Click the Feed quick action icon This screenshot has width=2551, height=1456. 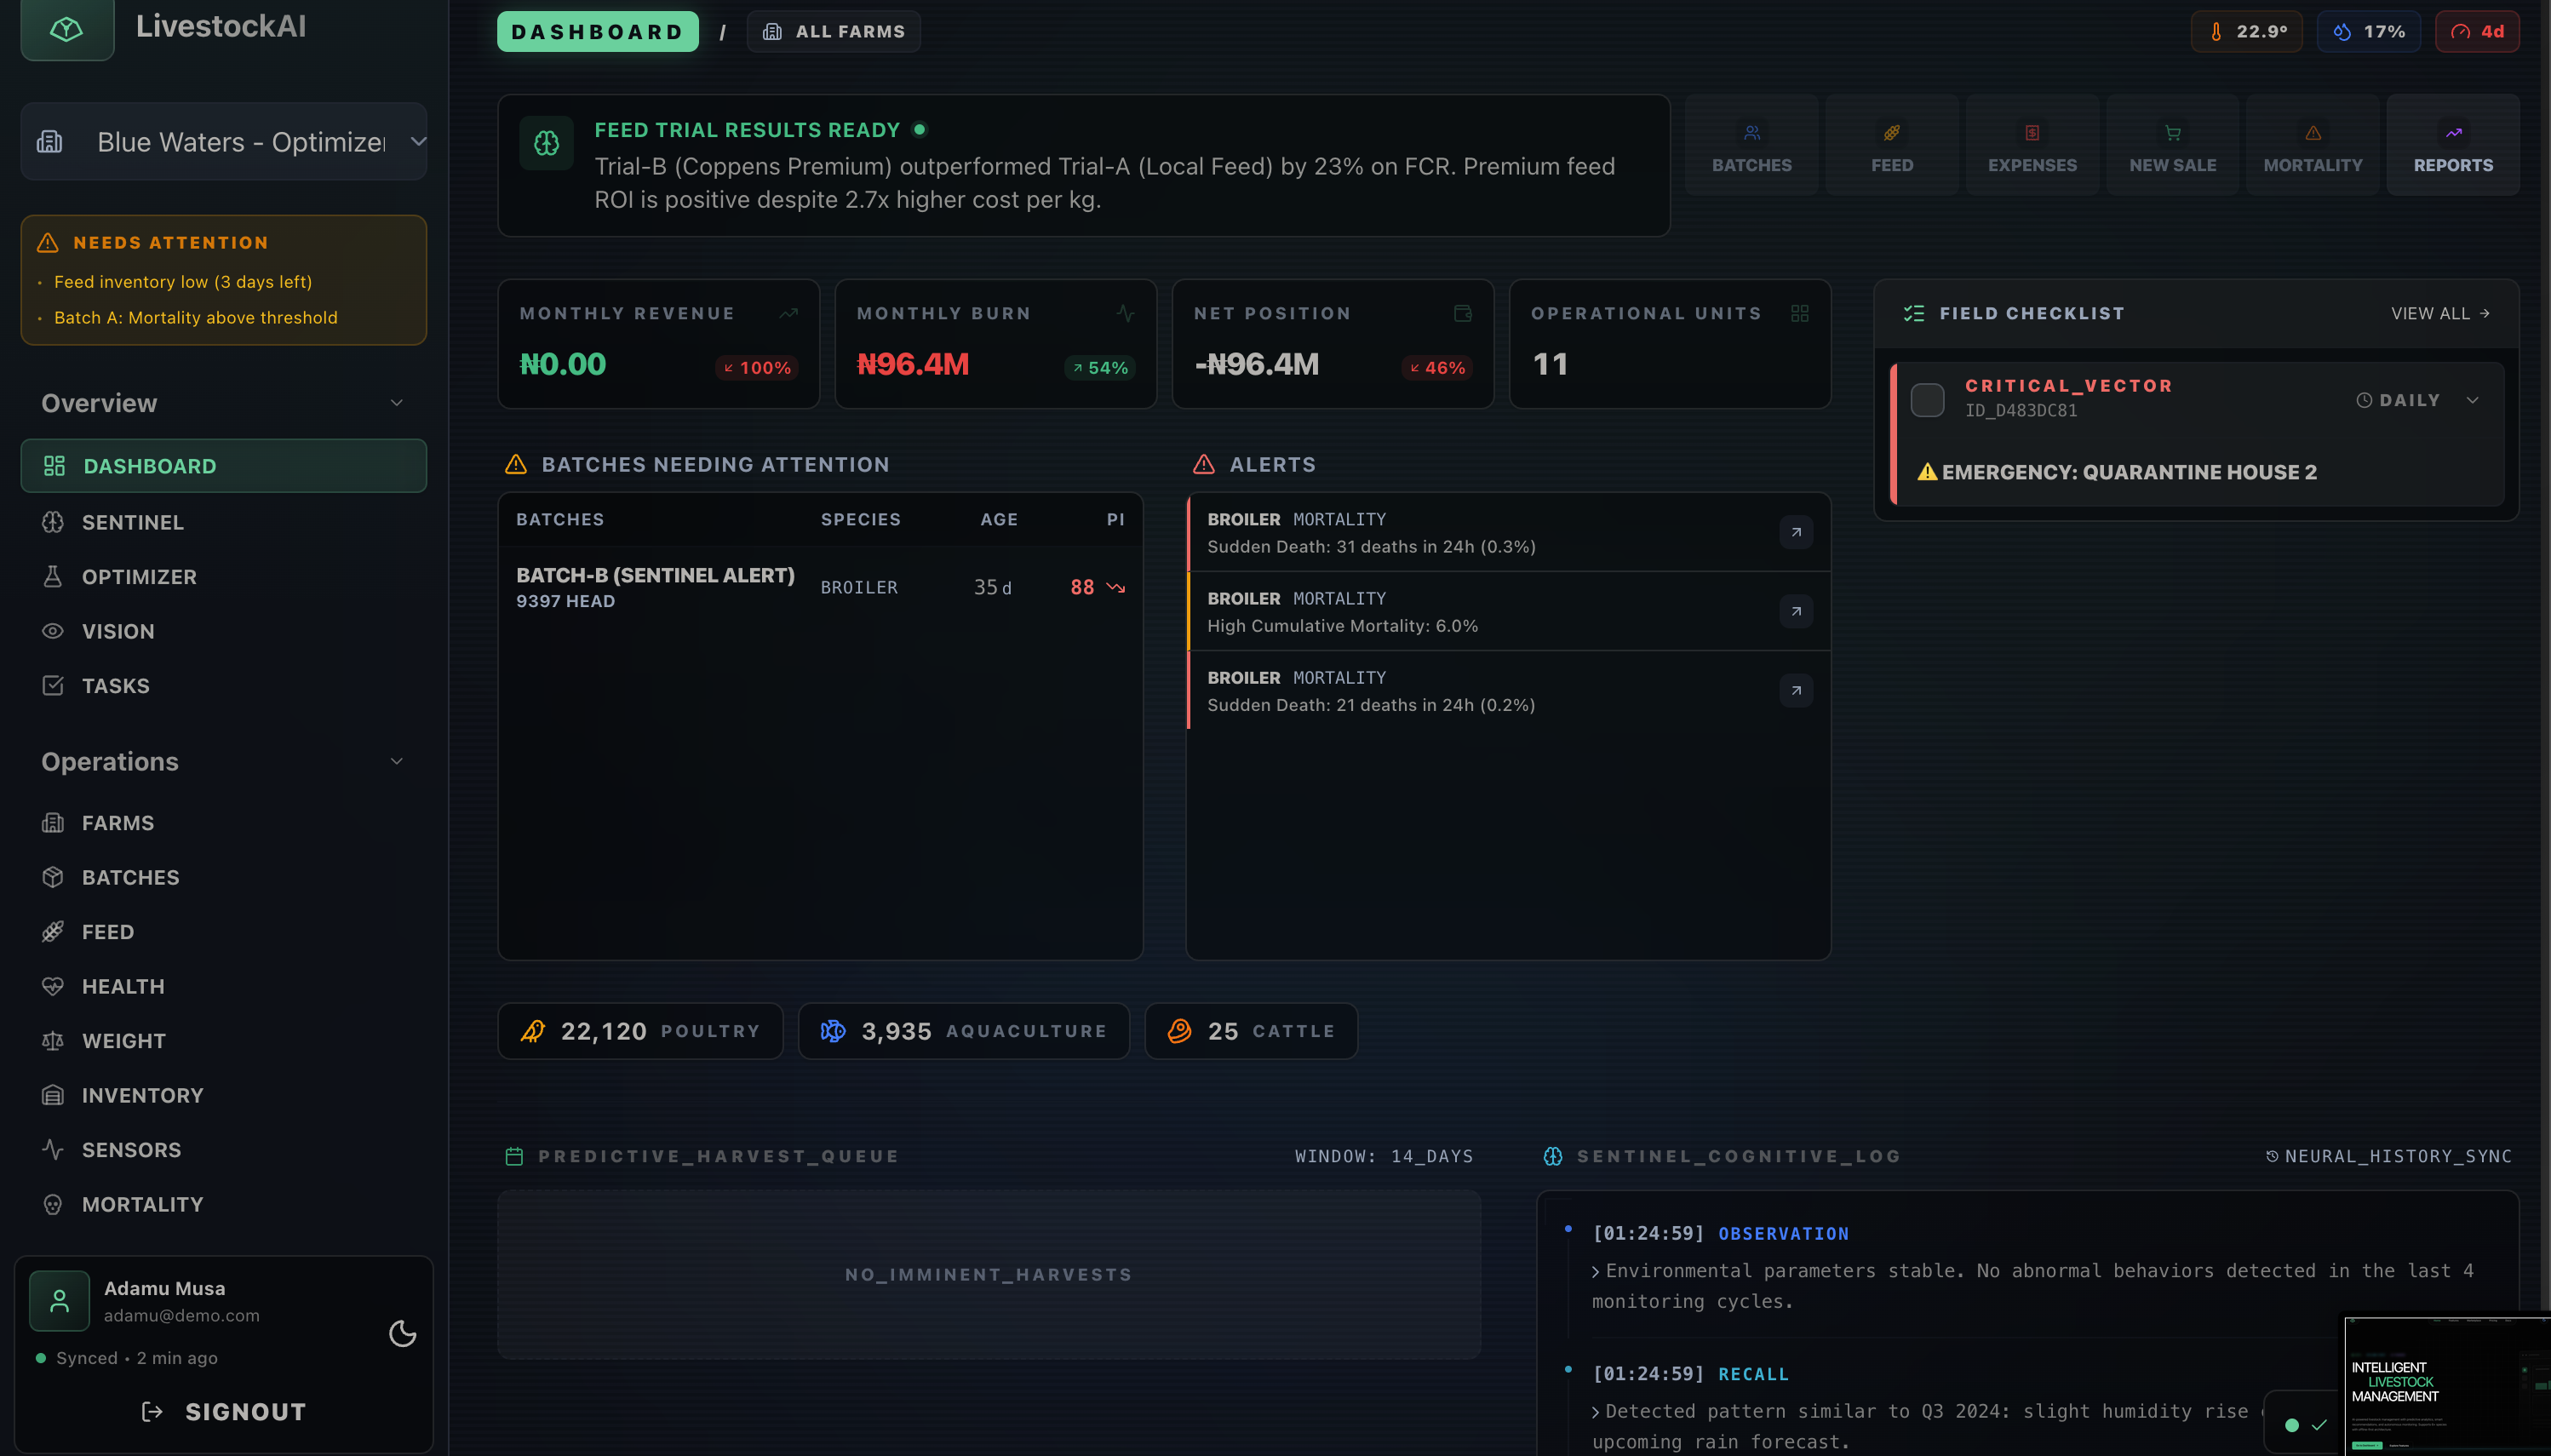(x=1891, y=133)
